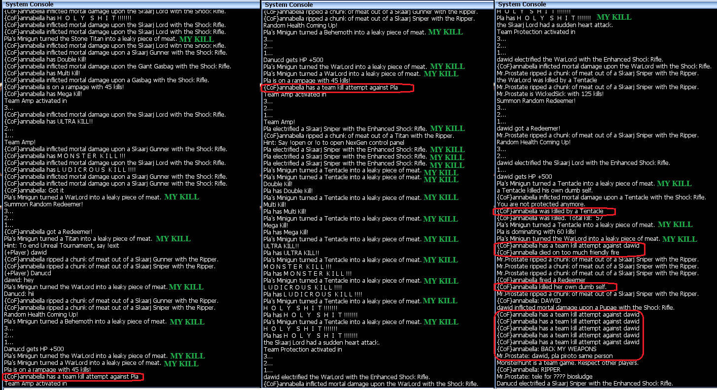Click the line "dawid gets HP +500"
Image resolution: width=717 pixels, height=390 pixels.
(x=525, y=176)
